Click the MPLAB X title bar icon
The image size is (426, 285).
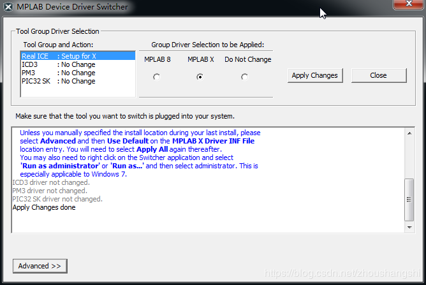(8, 7)
